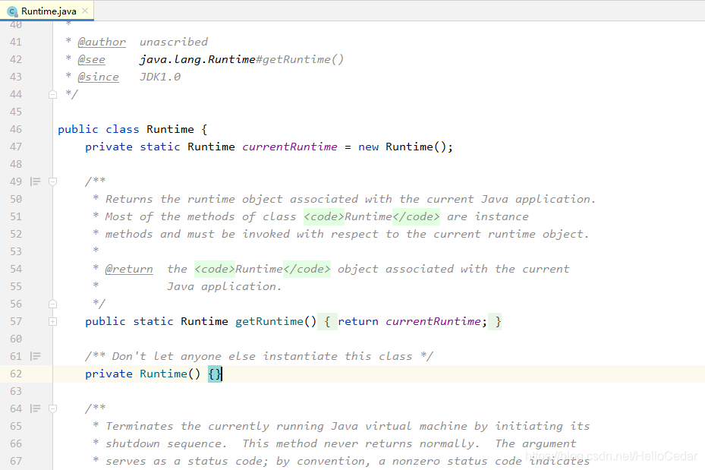
Task: Click 'shutdown sequence.' comment on line 66
Action: click(166, 443)
